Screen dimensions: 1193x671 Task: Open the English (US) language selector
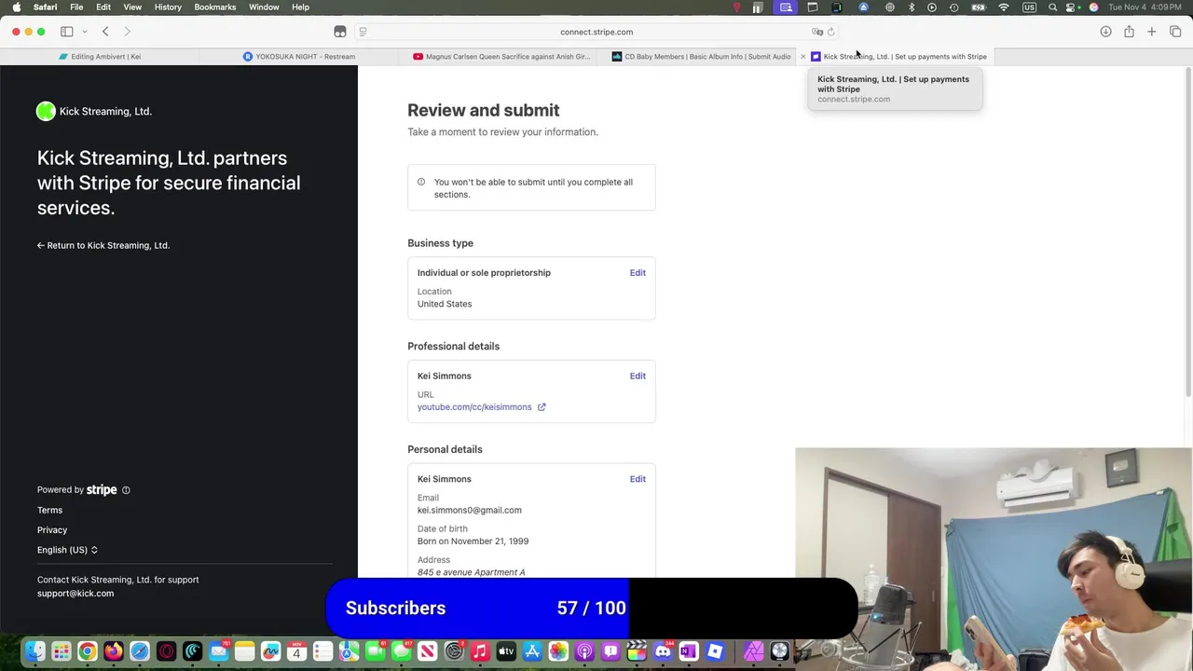point(67,550)
